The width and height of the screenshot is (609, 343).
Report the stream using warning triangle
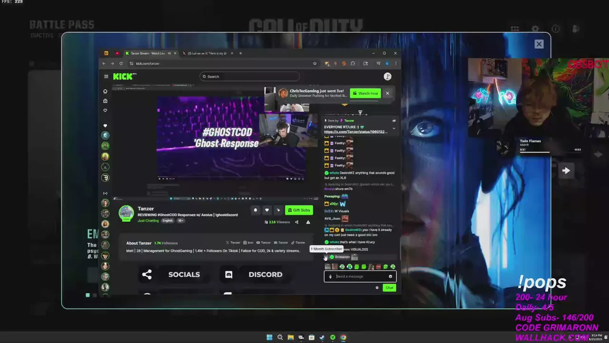pos(308,222)
